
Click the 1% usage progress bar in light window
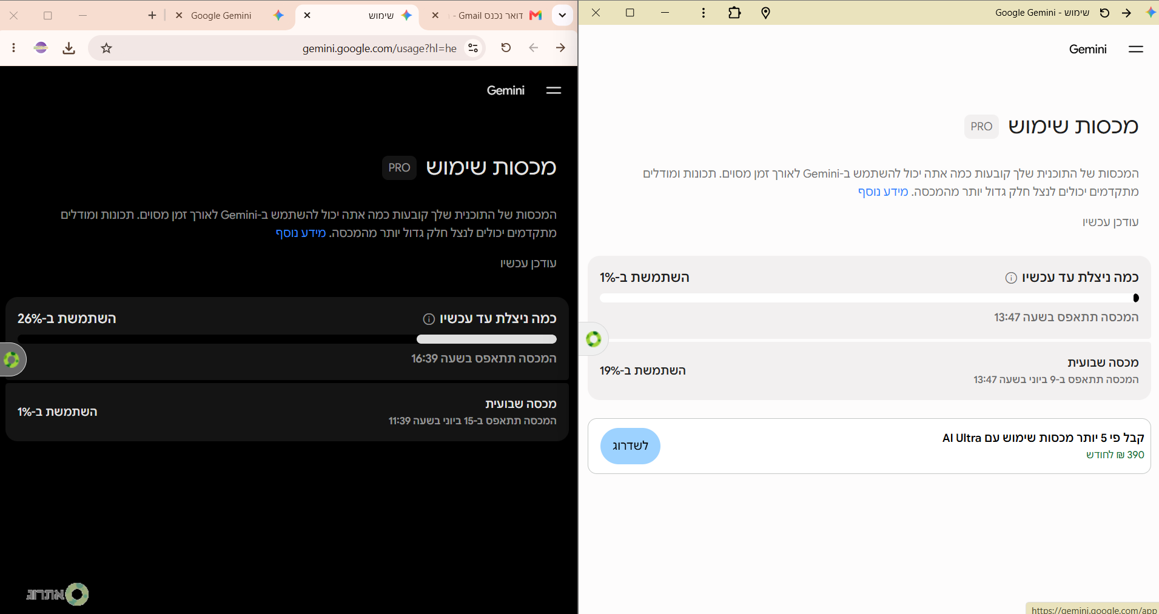[x=869, y=298]
